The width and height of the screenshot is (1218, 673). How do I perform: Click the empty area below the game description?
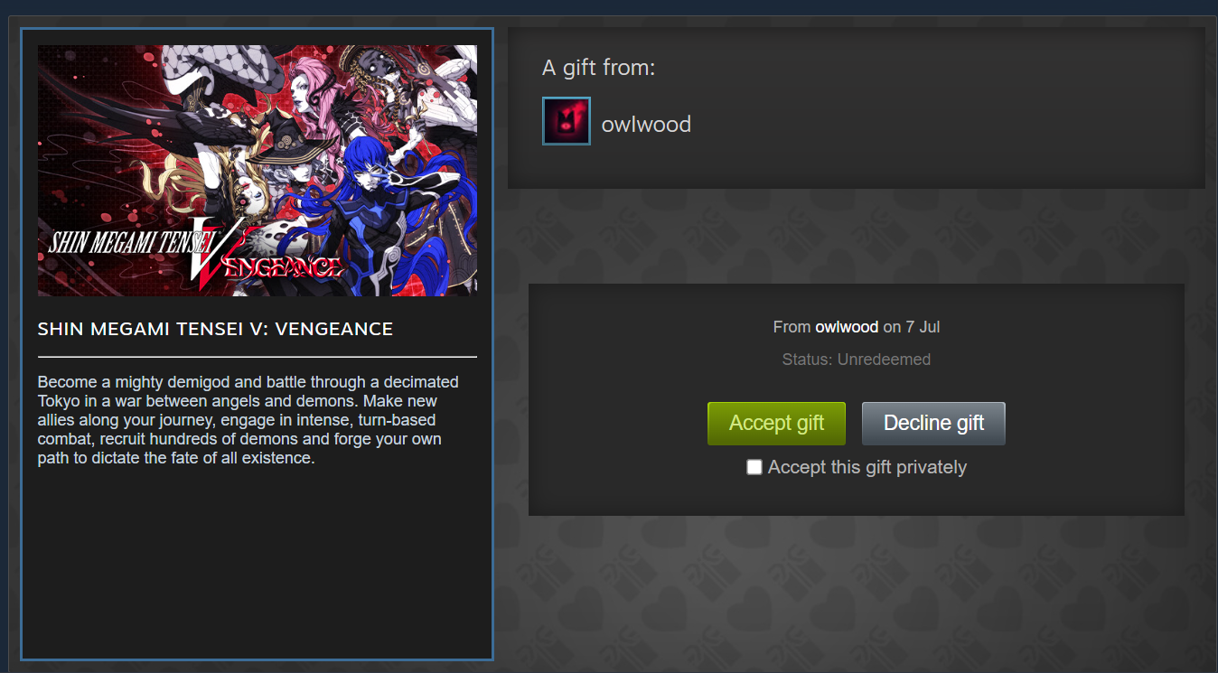point(258,560)
